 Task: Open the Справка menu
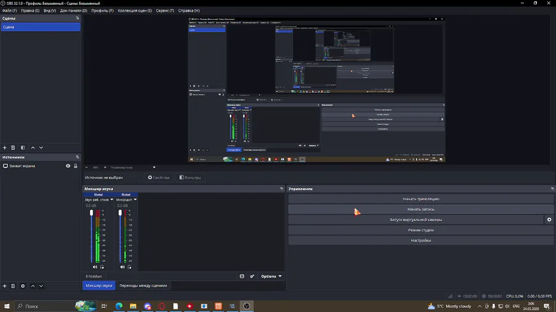(188, 10)
